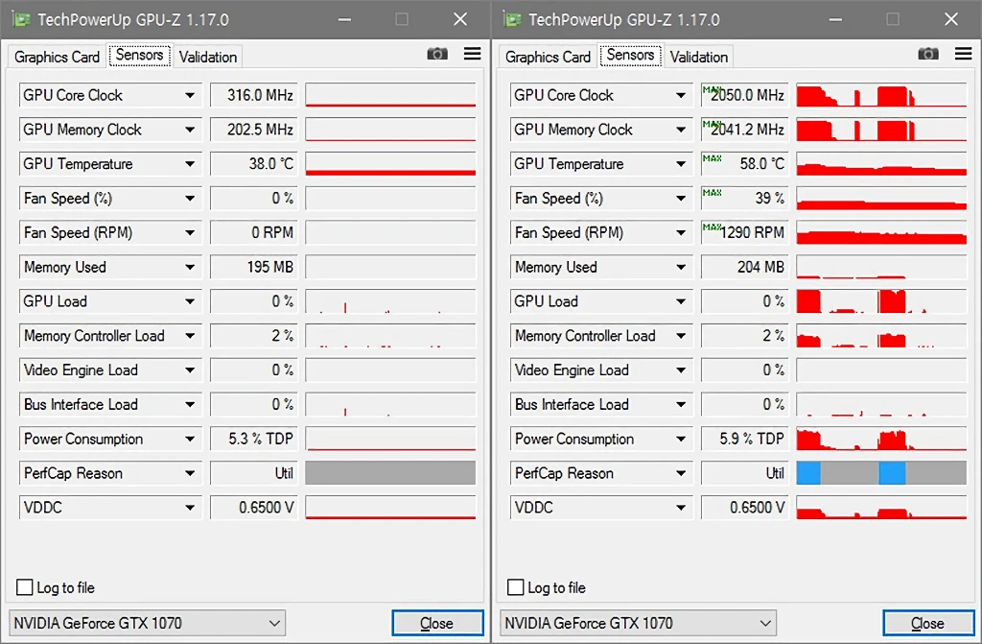Click 195 MB memory used value
The image size is (982, 644).
253,267
